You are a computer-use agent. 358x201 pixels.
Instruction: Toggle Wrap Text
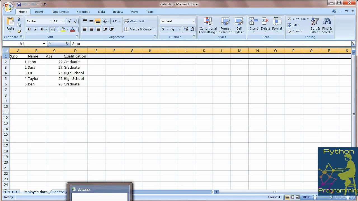134,21
